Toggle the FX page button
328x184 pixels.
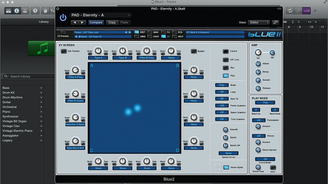[x=163, y=32]
